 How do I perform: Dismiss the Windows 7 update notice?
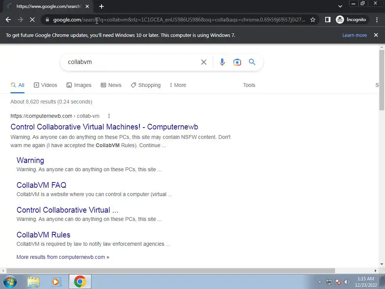376,35
